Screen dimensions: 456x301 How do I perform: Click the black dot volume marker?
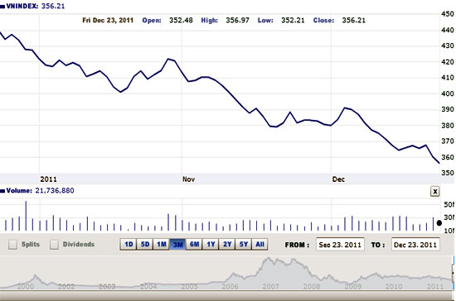click(439, 223)
